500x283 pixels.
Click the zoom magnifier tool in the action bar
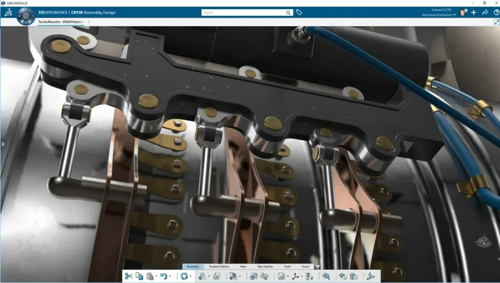tap(326, 276)
